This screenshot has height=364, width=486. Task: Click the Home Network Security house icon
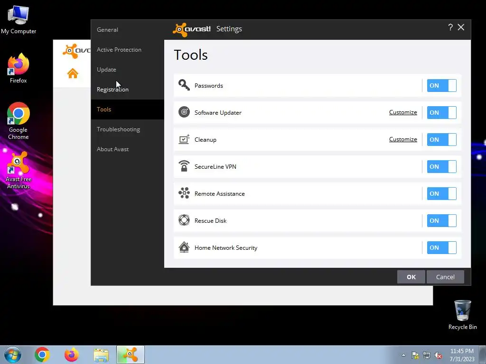184,247
